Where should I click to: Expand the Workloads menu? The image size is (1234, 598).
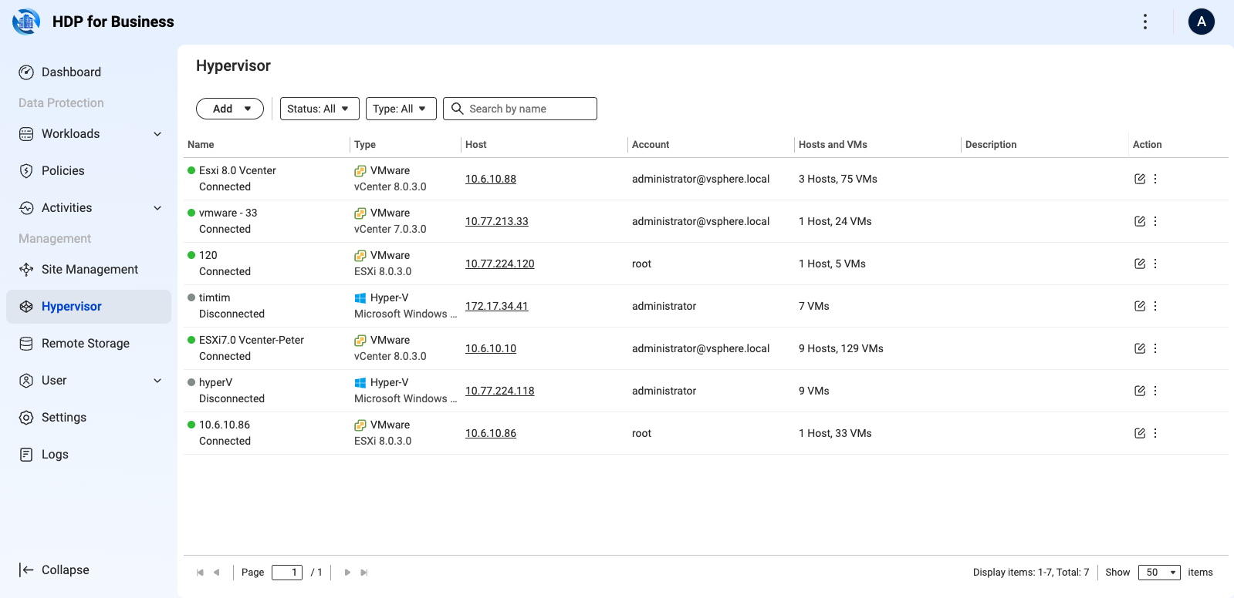(x=90, y=133)
